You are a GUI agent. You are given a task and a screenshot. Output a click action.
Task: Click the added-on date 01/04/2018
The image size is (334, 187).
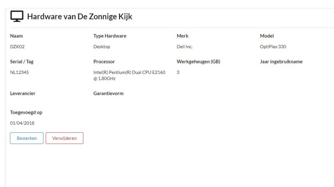22,123
